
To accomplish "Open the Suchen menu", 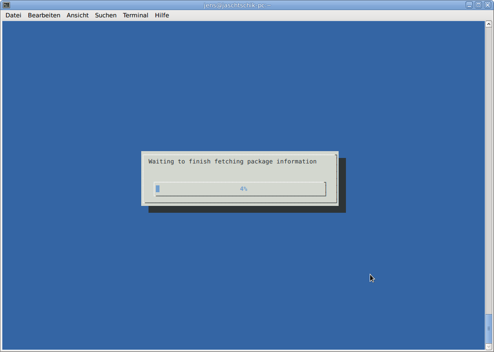I will [106, 15].
